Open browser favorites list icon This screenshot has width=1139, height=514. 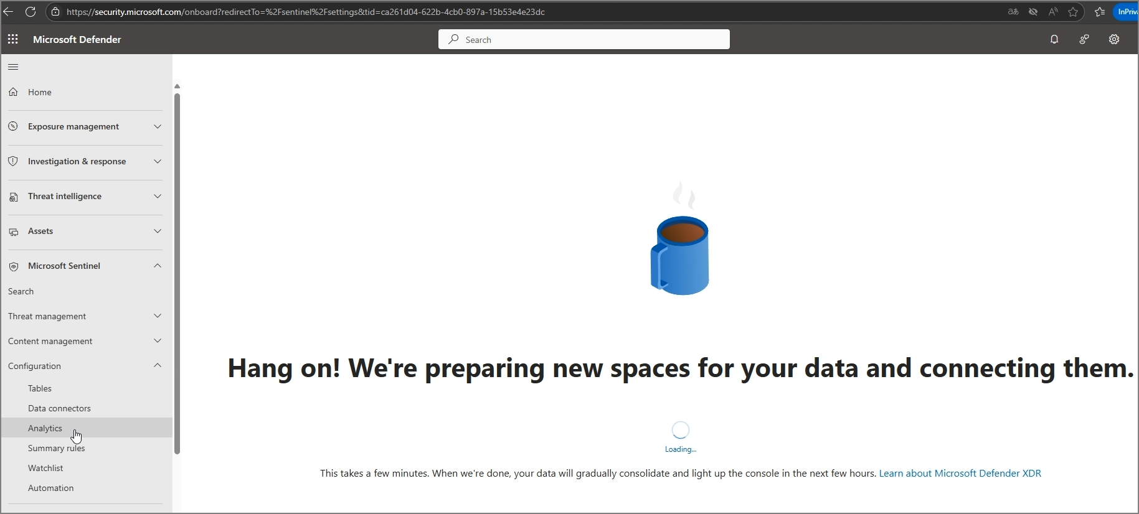(1100, 12)
